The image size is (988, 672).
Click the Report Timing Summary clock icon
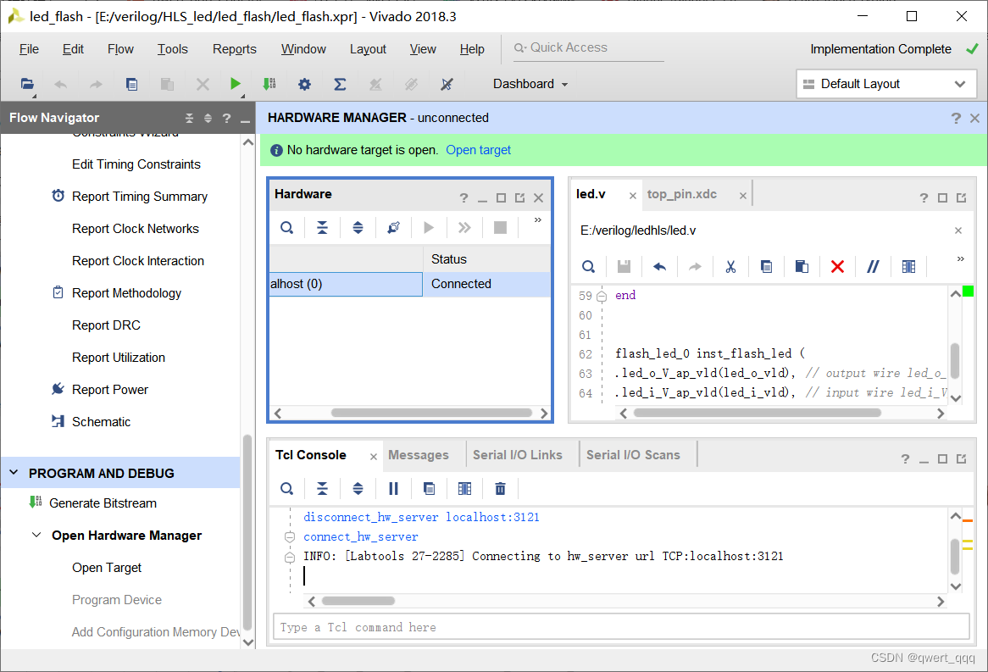click(x=58, y=196)
